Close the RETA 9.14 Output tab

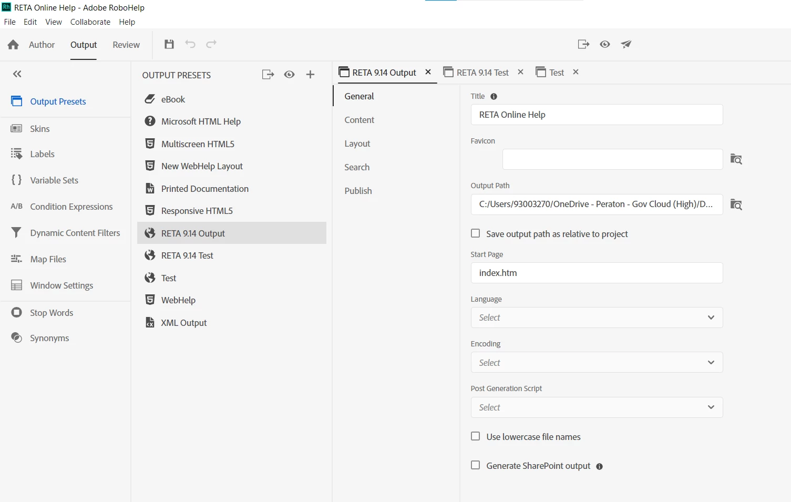pyautogui.click(x=428, y=72)
